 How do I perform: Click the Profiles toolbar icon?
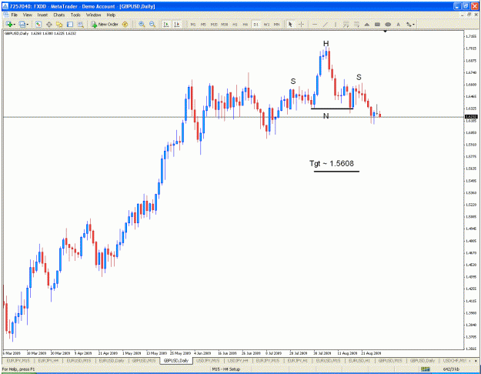tap(22, 24)
